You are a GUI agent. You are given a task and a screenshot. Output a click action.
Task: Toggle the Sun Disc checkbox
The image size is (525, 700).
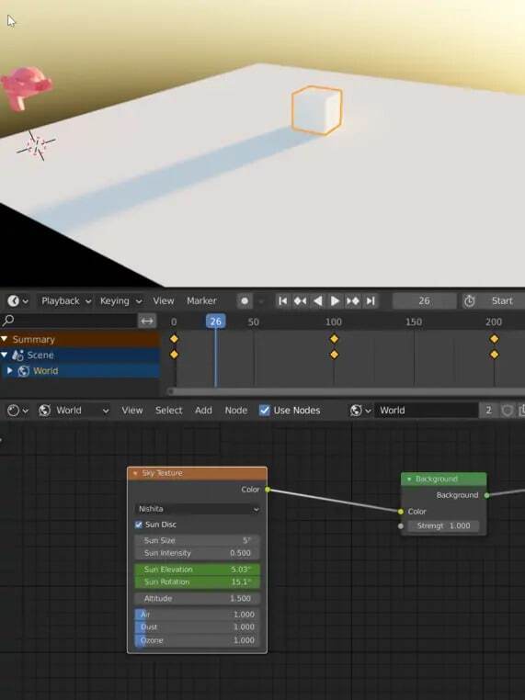pos(139,525)
